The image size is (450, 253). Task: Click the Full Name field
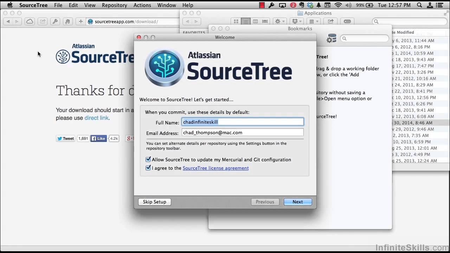pos(243,122)
